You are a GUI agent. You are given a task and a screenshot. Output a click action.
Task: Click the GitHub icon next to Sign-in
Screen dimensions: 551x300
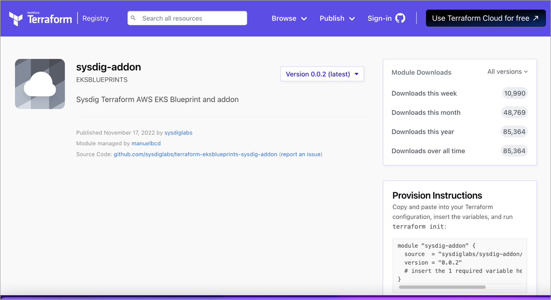coord(400,18)
